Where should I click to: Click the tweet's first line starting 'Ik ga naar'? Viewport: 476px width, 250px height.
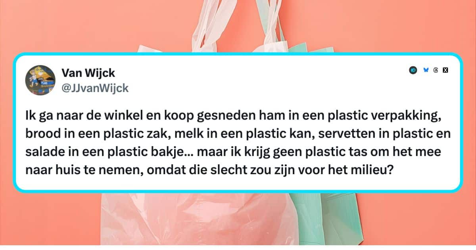[x=236, y=118]
